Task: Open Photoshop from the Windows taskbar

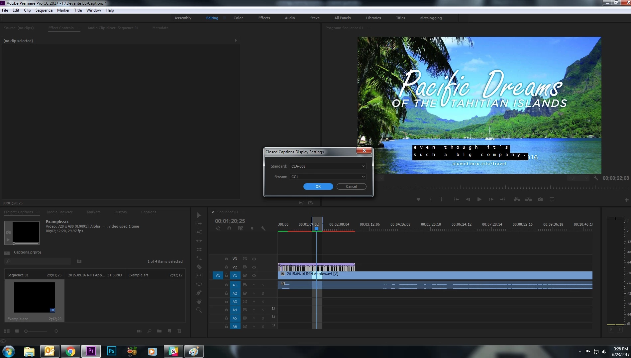Action: (x=112, y=351)
